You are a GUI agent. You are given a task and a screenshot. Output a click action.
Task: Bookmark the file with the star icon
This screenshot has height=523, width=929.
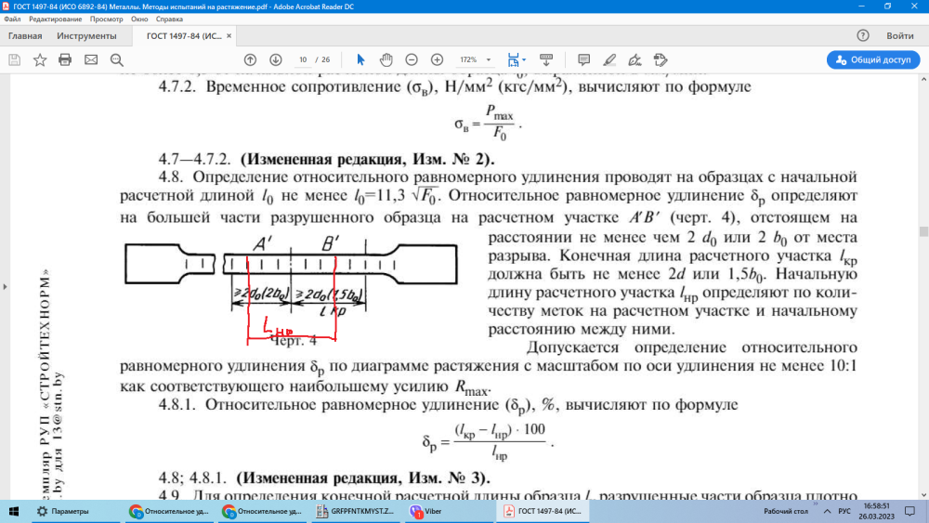40,59
